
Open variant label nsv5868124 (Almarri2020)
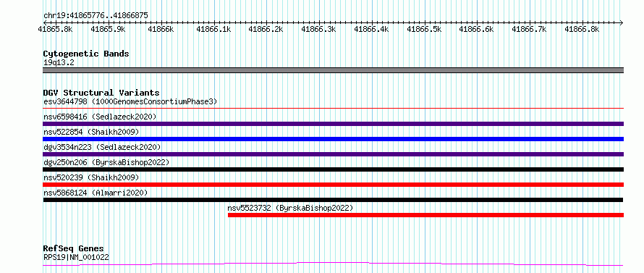tap(96, 193)
